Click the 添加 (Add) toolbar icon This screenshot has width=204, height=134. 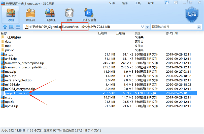pos(11,15)
